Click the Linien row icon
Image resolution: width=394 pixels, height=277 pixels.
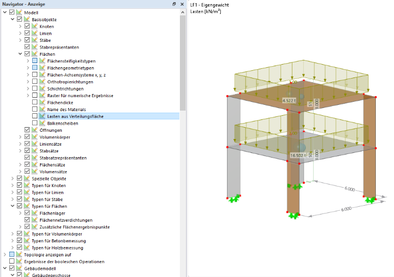35,33
